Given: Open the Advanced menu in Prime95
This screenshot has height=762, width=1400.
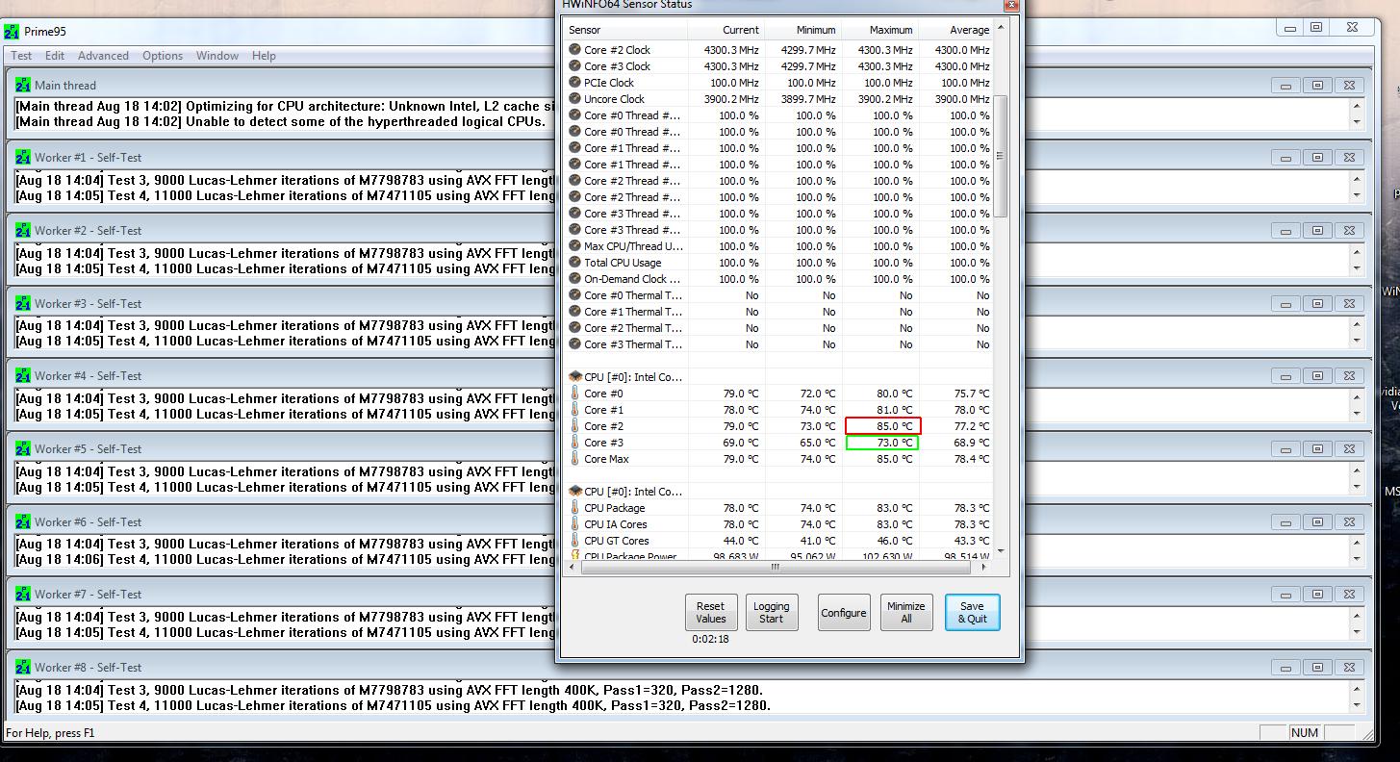Looking at the screenshot, I should (103, 56).
